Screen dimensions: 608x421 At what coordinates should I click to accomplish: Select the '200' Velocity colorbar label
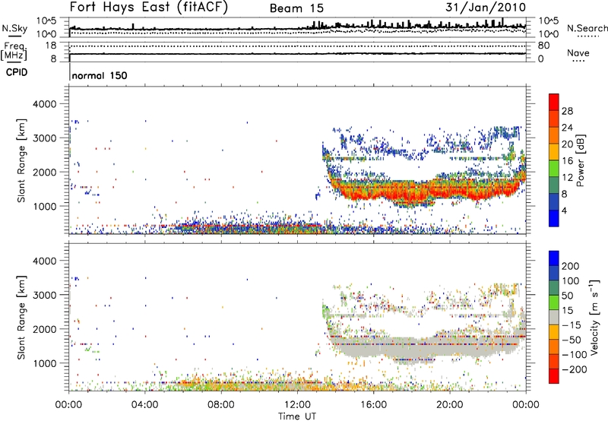[x=571, y=266]
